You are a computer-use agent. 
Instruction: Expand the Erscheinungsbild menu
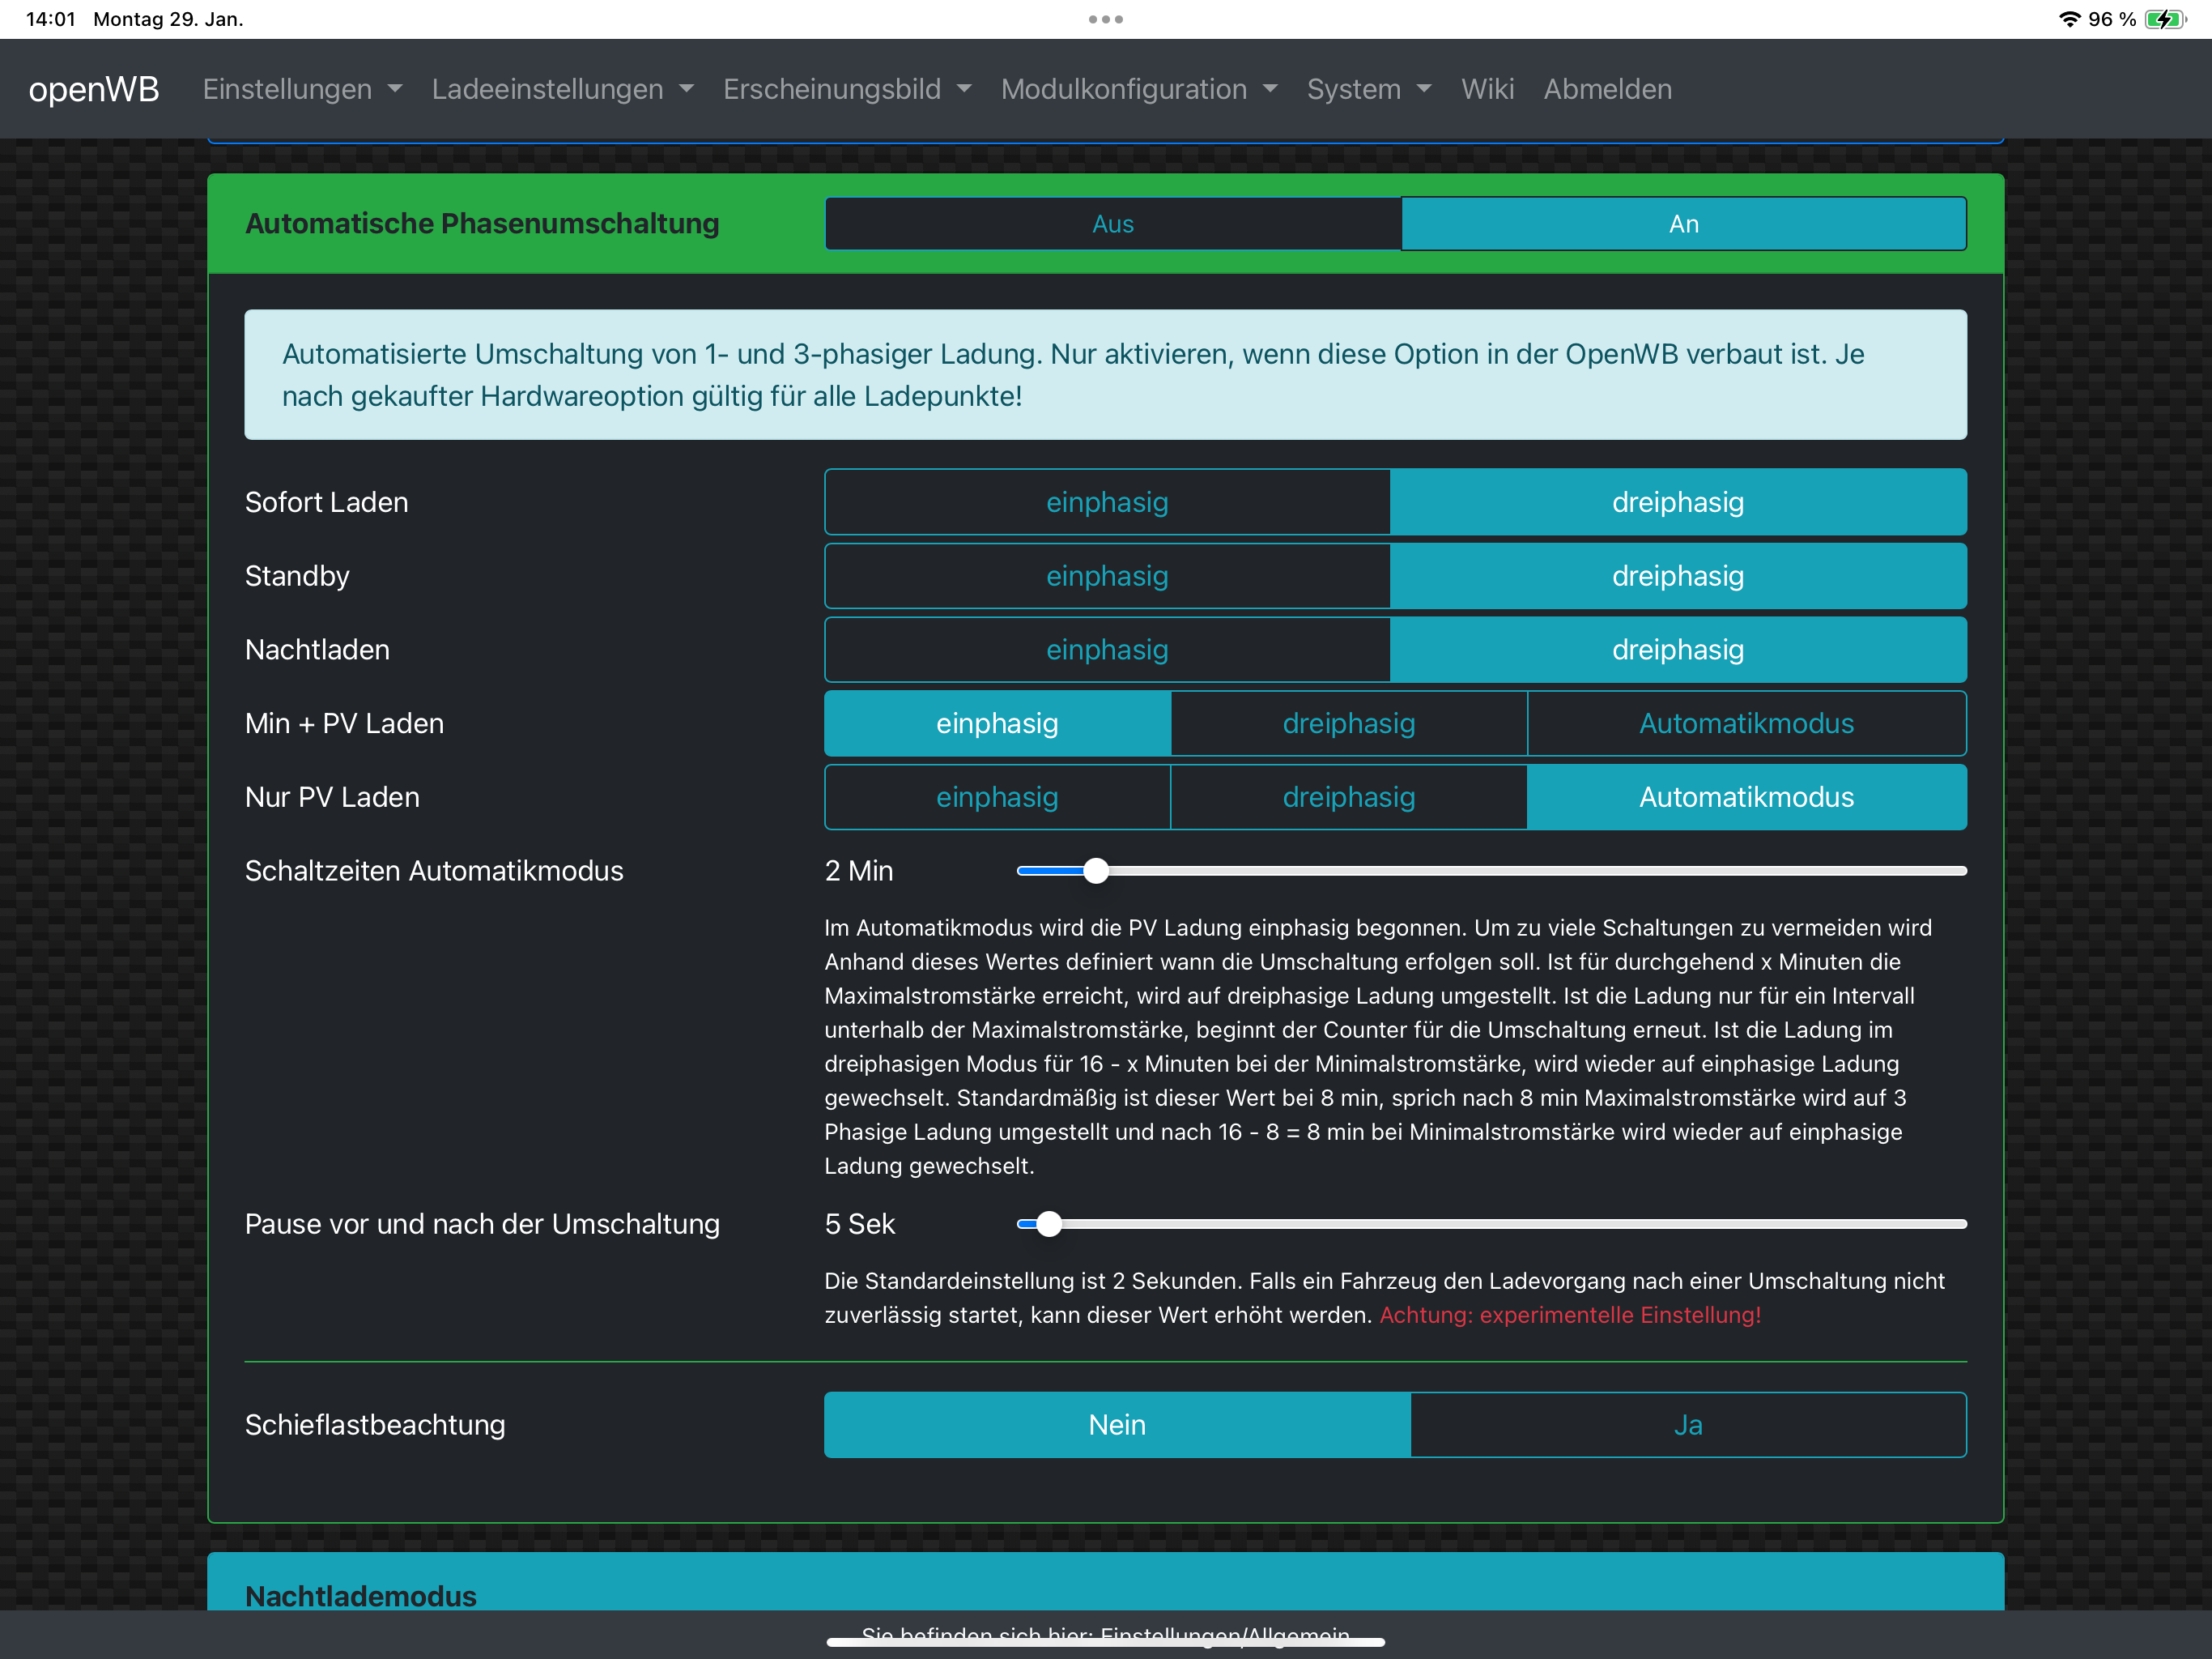click(846, 89)
